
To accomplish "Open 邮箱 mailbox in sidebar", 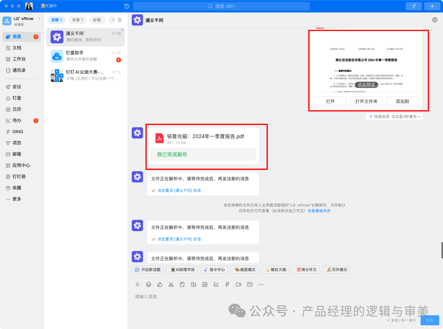I will [x=14, y=154].
